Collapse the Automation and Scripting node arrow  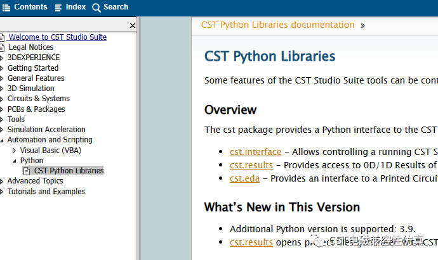(1, 140)
